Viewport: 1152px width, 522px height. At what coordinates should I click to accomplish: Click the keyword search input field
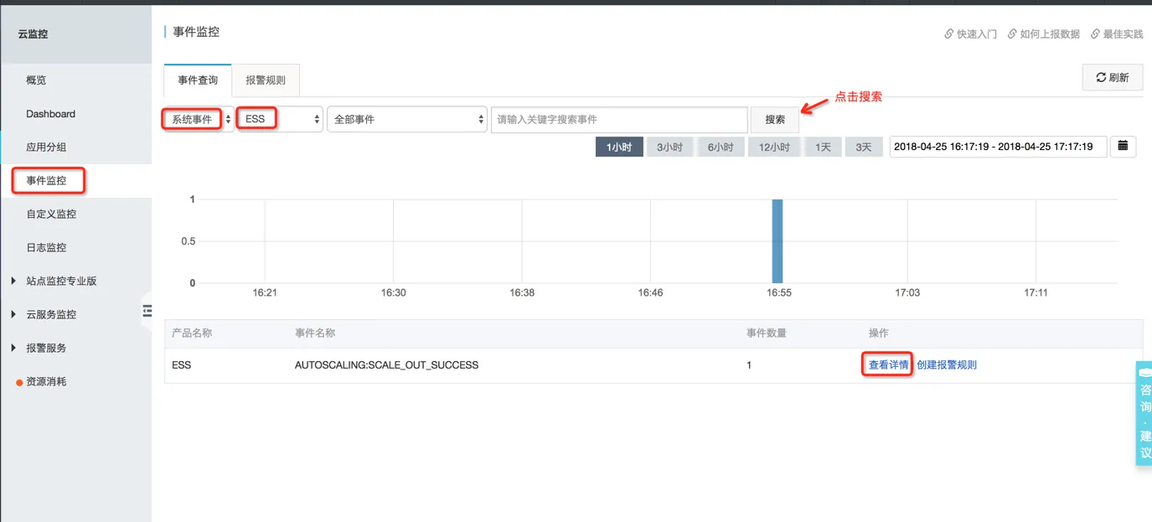click(x=619, y=120)
